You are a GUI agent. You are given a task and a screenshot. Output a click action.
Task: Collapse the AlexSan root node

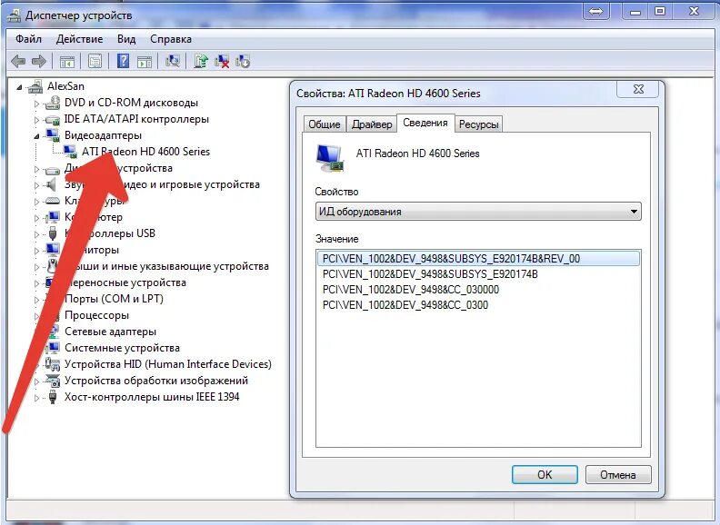19,86
